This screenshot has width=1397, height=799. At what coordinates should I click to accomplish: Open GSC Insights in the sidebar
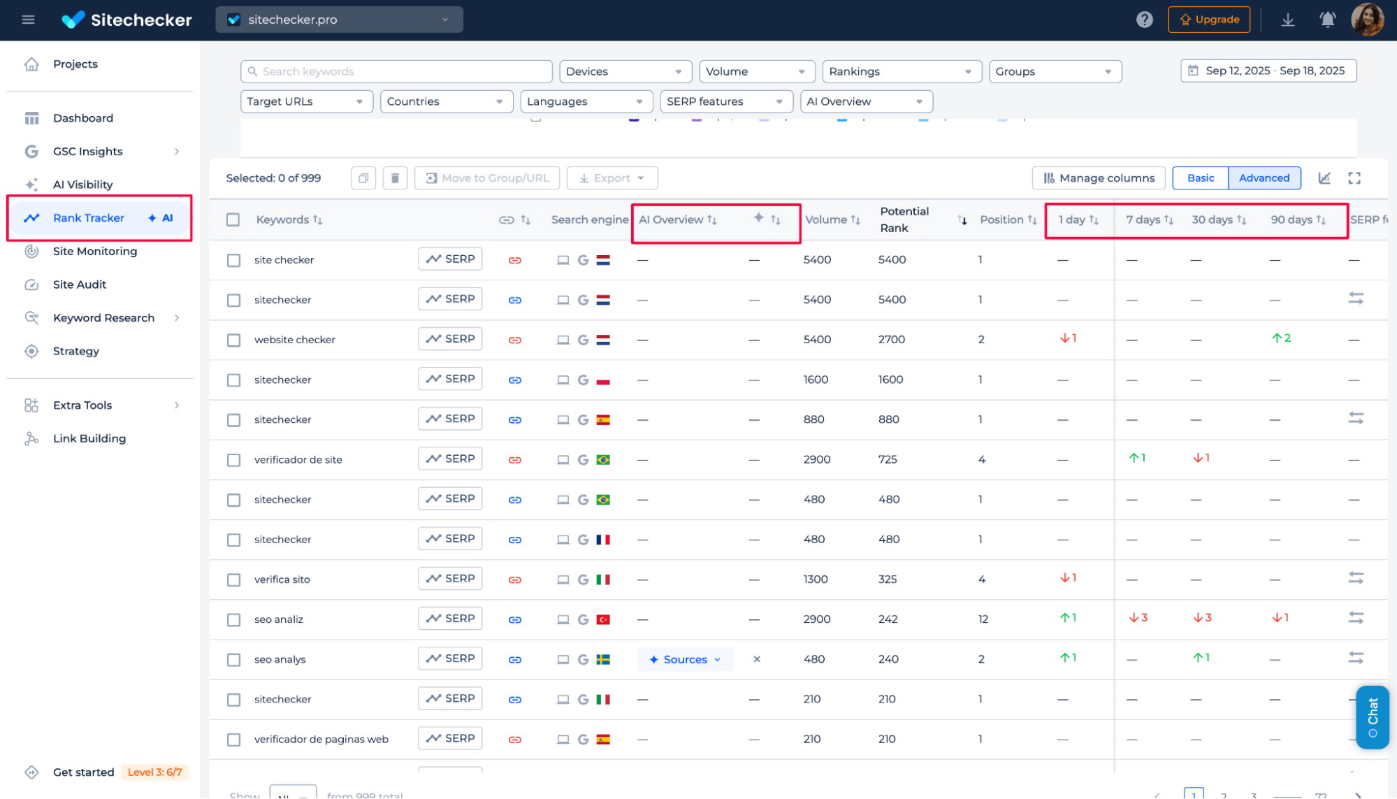[x=87, y=152]
